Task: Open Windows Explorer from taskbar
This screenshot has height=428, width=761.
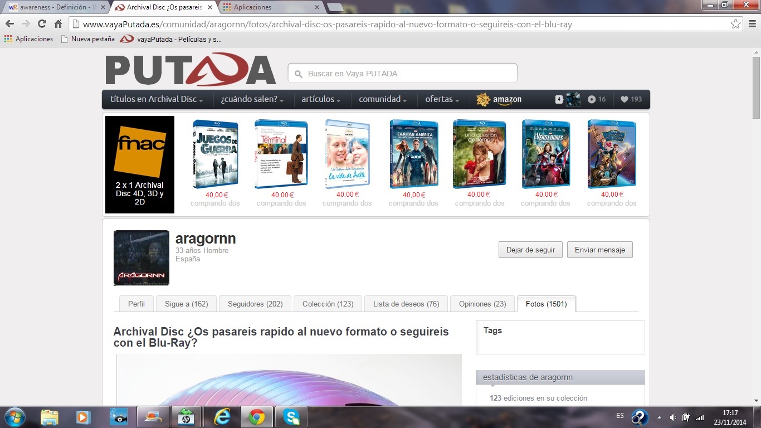Action: click(50, 417)
